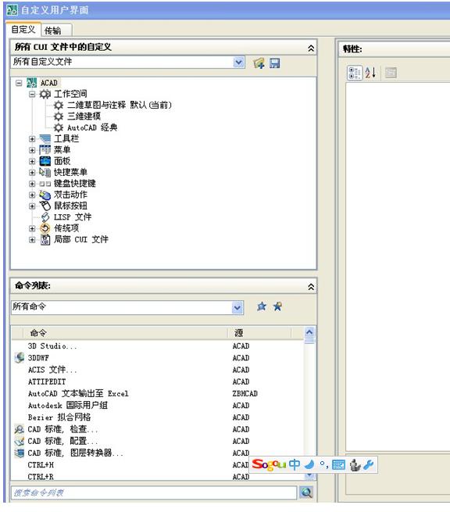Viewport: 450px width, 512px height.
Task: Click the Sogou logo on input bar
Action: [269, 464]
